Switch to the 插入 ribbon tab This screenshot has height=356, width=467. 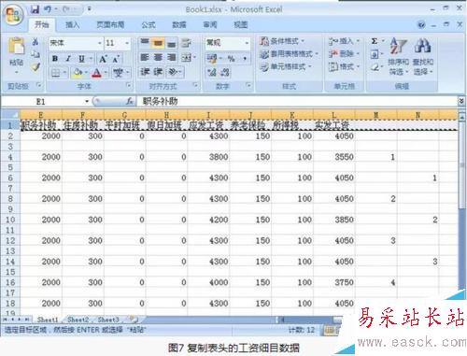72,24
